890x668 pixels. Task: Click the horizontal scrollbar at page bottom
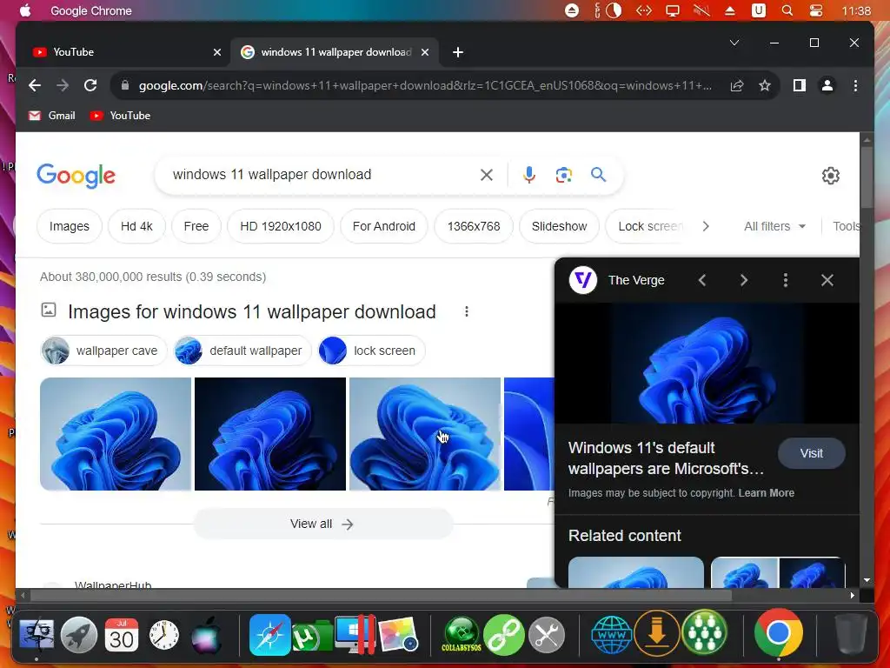click(381, 595)
